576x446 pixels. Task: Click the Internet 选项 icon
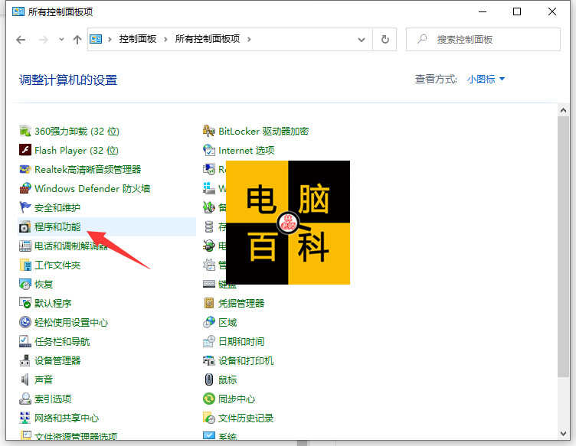(209, 150)
